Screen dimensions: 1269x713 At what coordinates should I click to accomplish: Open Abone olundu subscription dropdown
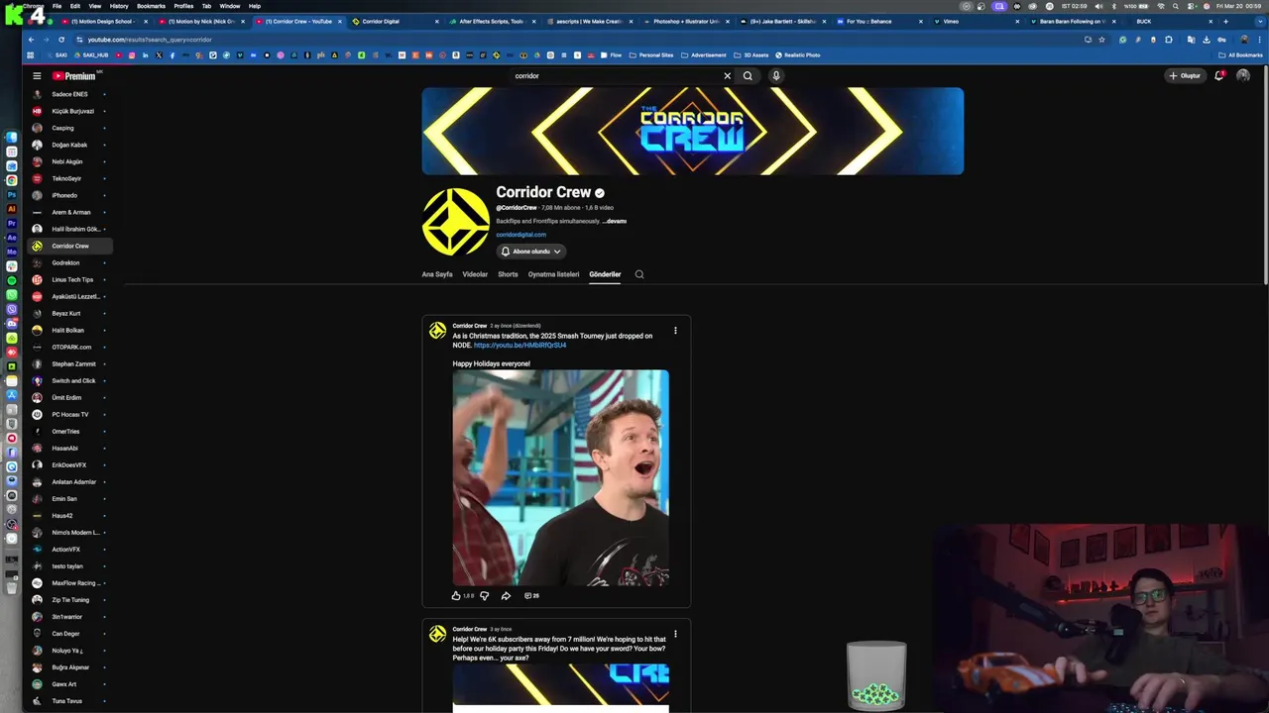click(x=531, y=252)
